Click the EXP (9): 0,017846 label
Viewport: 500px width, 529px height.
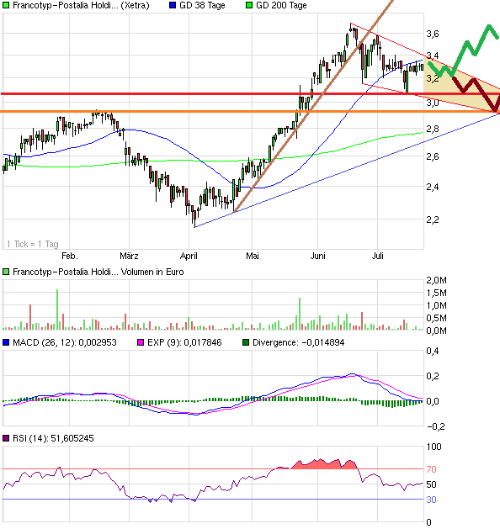click(x=184, y=343)
